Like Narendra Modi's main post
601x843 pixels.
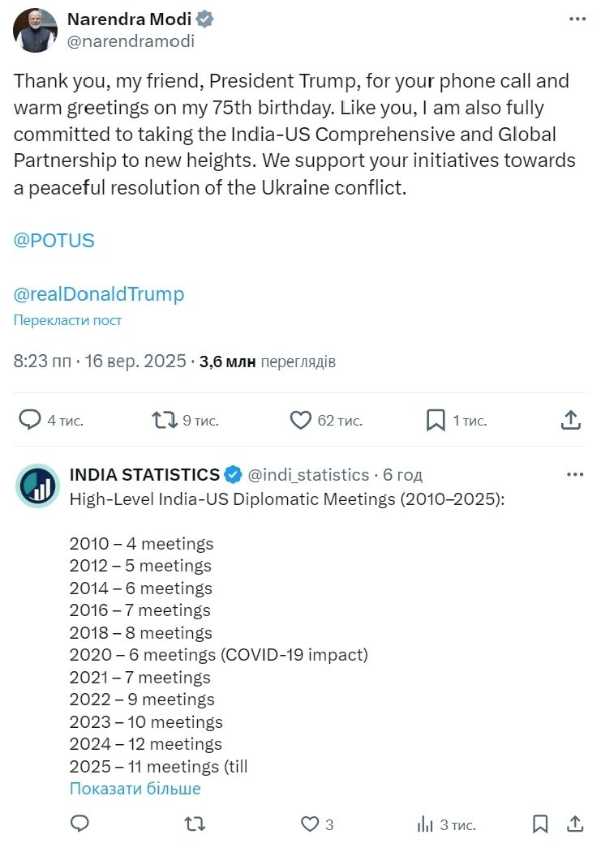coord(301,420)
